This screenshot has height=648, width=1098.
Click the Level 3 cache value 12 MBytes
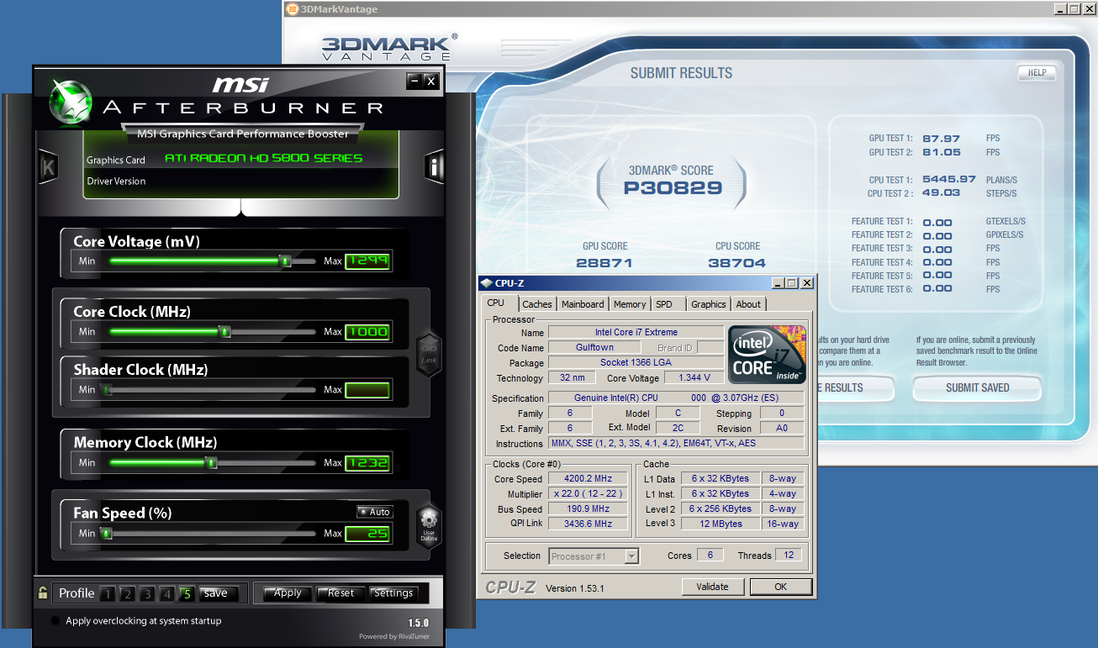[x=721, y=524]
